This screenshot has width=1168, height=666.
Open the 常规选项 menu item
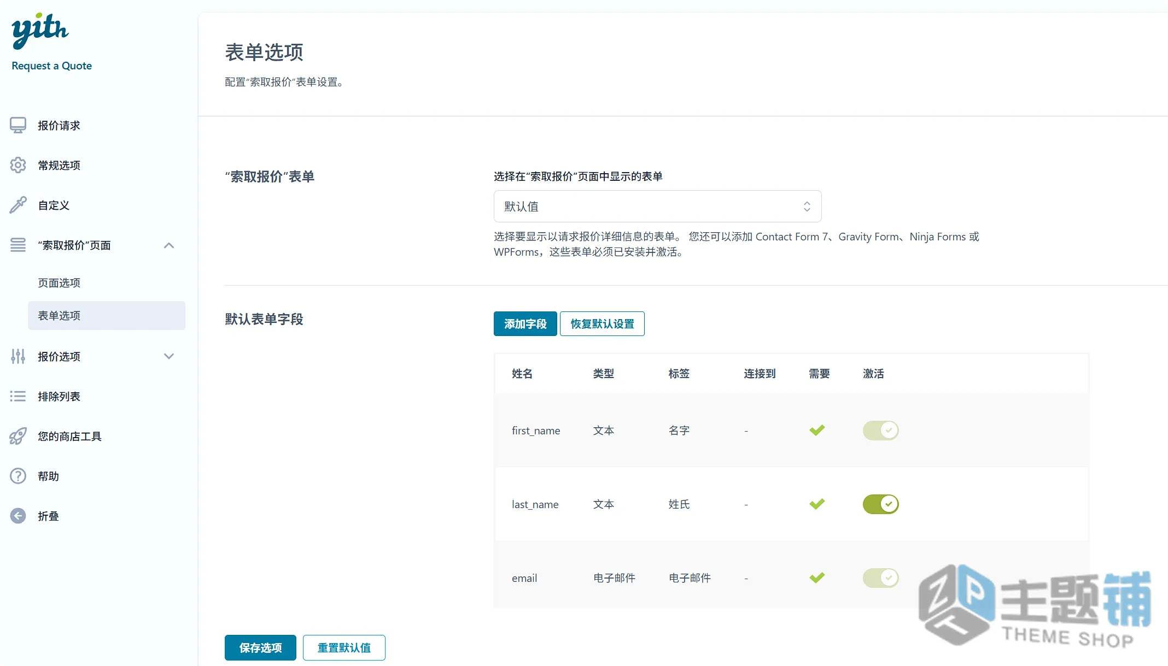59,166
